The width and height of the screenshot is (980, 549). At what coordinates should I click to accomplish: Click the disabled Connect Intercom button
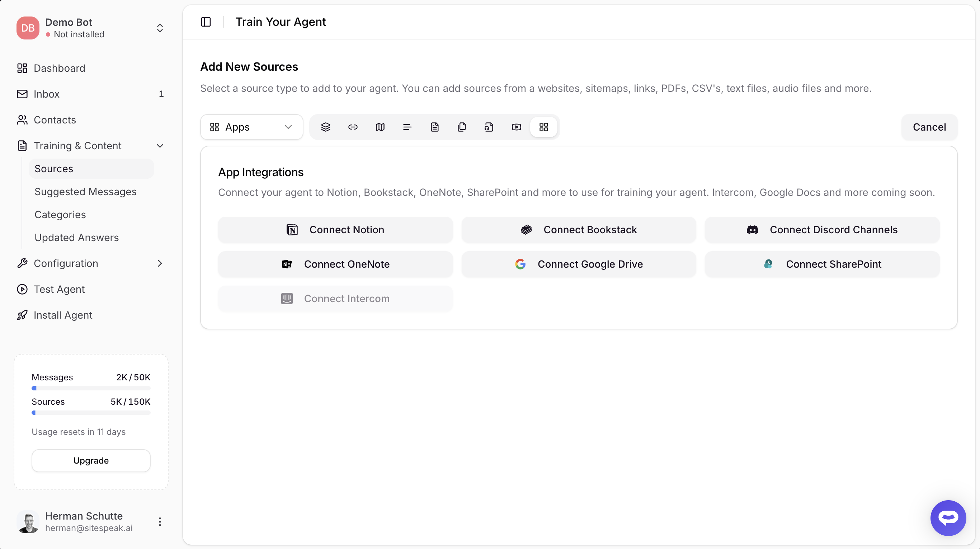335,299
